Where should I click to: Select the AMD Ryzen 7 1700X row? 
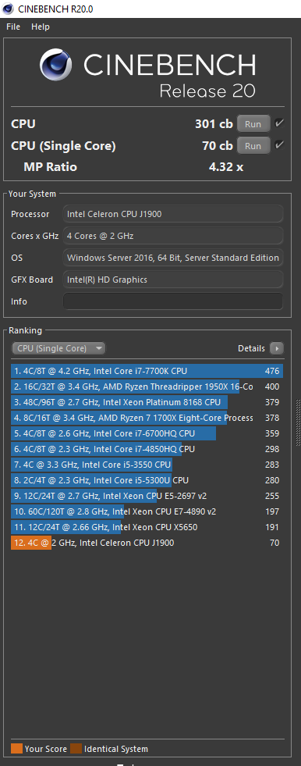(147, 419)
